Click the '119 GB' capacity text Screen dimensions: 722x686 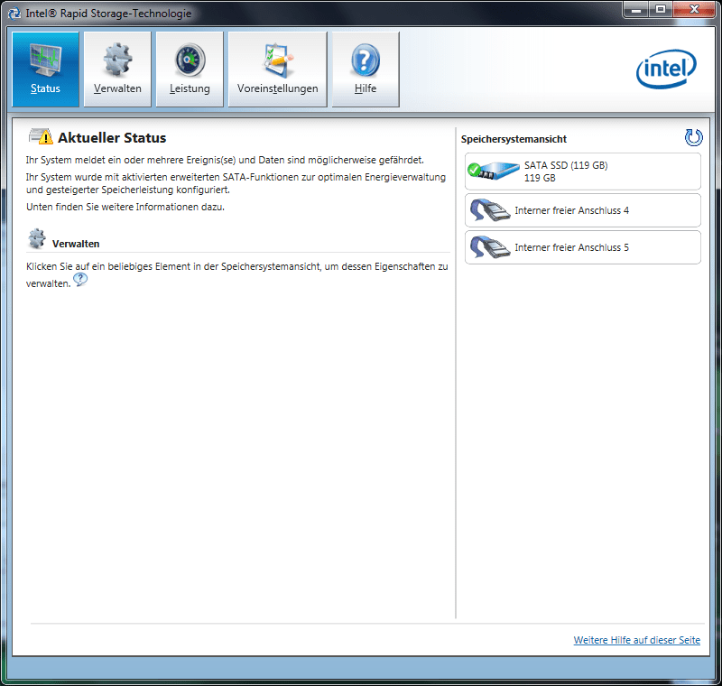coord(540,178)
